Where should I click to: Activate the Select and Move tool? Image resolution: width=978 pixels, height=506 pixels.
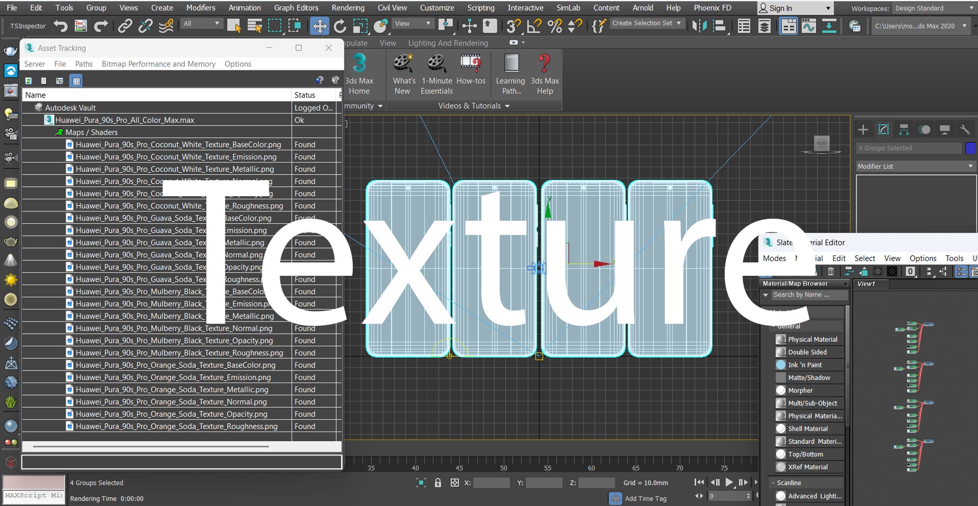(319, 25)
